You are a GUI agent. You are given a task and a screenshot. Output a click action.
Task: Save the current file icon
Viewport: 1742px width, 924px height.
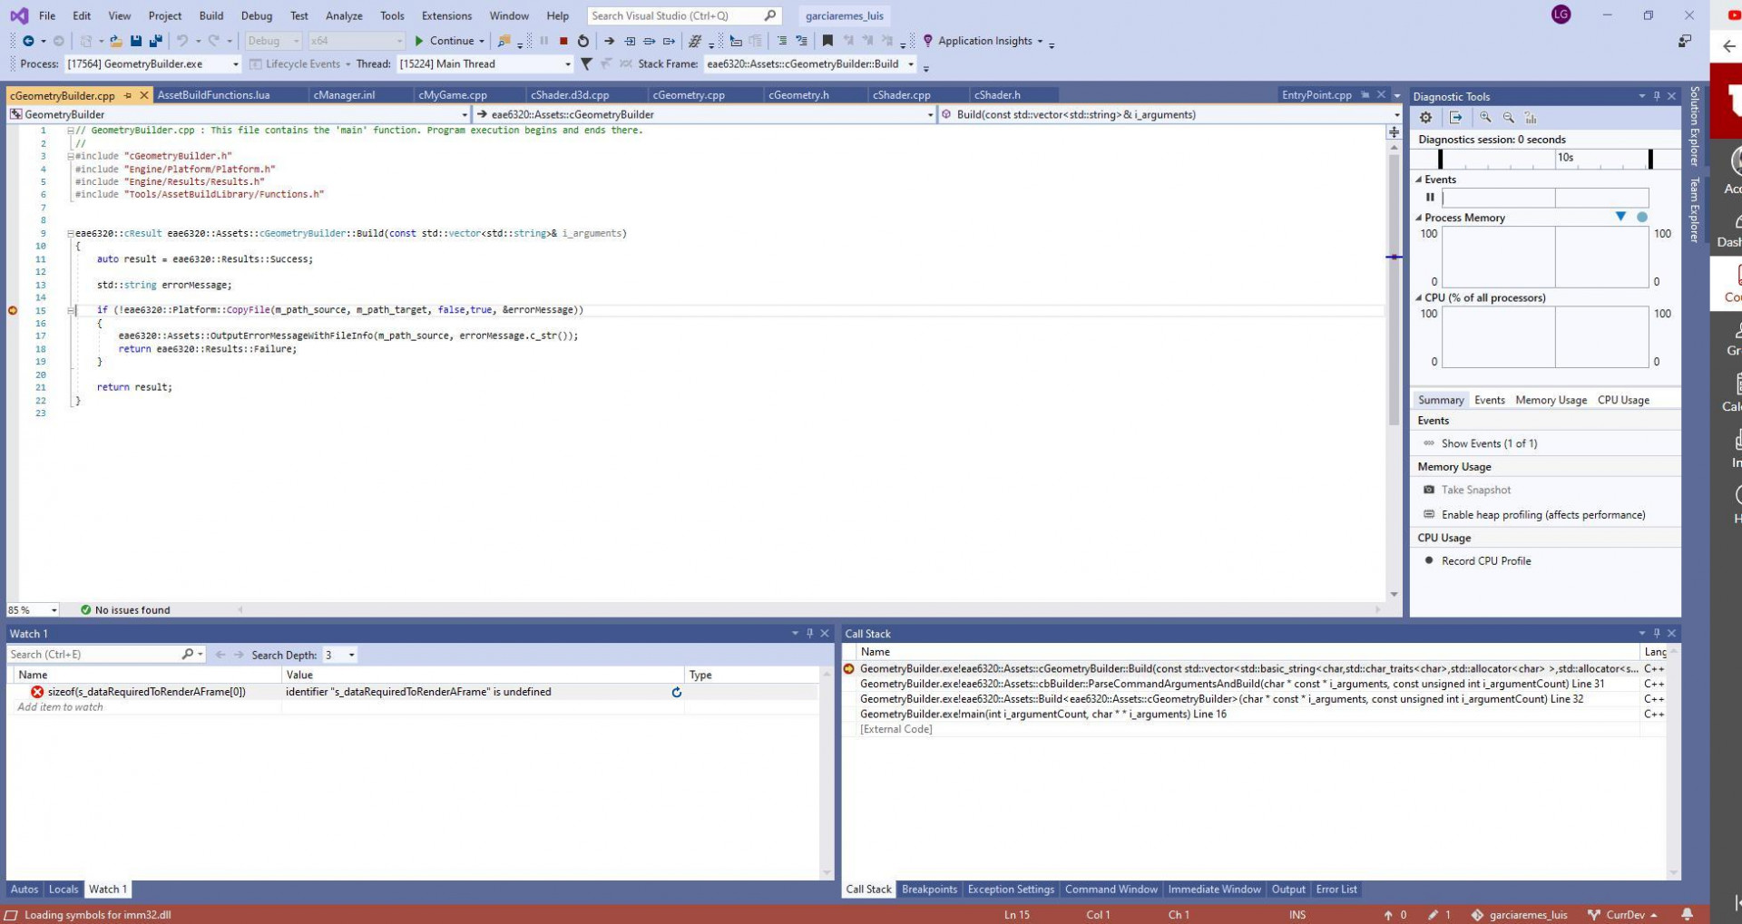point(136,41)
